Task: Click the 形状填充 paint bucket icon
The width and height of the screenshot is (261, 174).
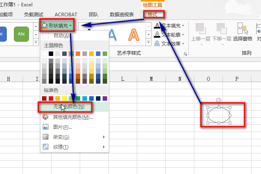Action: pos(44,25)
